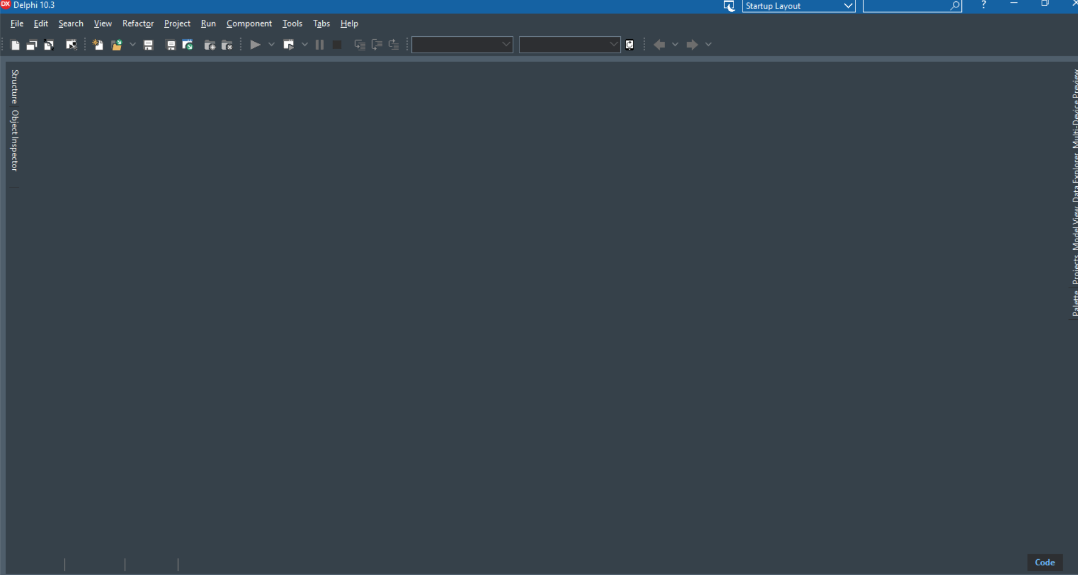Open the Startup Layout desktop dropdown

point(847,6)
